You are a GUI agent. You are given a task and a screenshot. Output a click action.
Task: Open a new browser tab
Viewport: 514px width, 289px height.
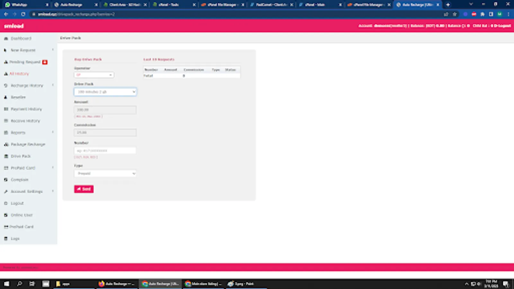point(448,5)
